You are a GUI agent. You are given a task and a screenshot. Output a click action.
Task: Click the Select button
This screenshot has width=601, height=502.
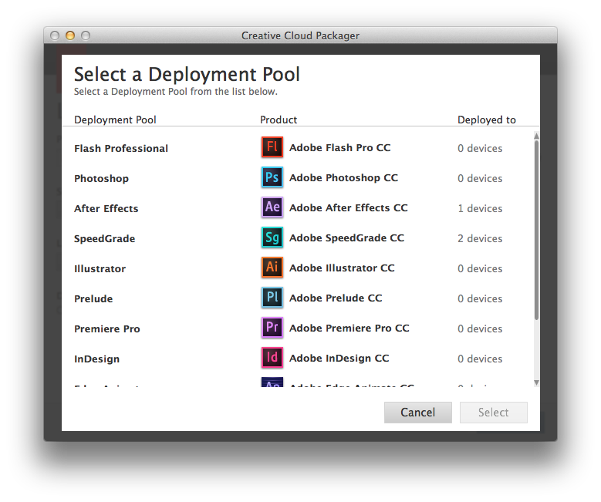[x=493, y=413]
